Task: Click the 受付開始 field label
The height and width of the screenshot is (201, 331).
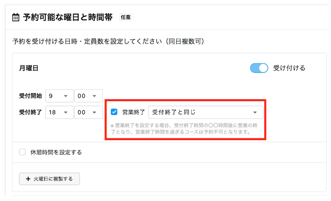Action: [30, 96]
